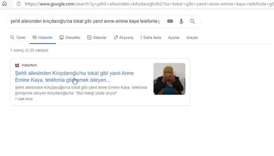
Task: Open the on-screen keyboard icon
Action: 170,21
